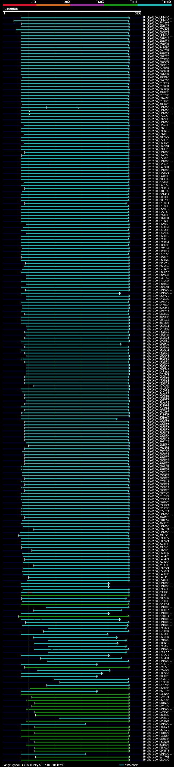Select hit label UniRef100_Q6GNH1
Viewport: 174px width, 767px height.
(x=156, y=72)
